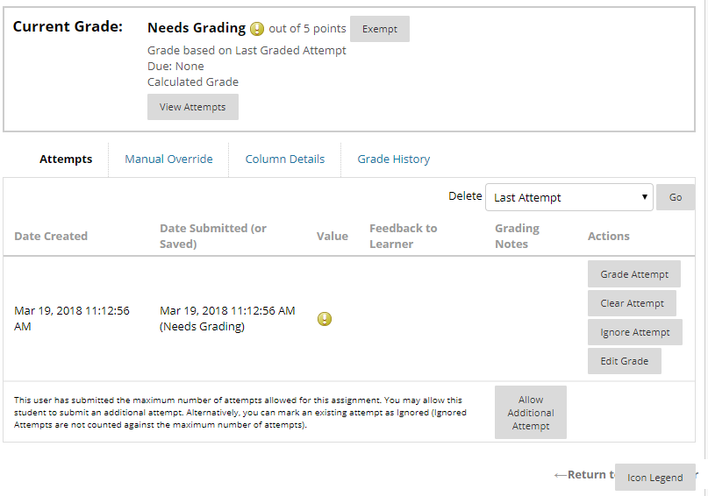This screenshot has width=708, height=496.
Task: Choose the Ignore Attempt button
Action: point(635,332)
